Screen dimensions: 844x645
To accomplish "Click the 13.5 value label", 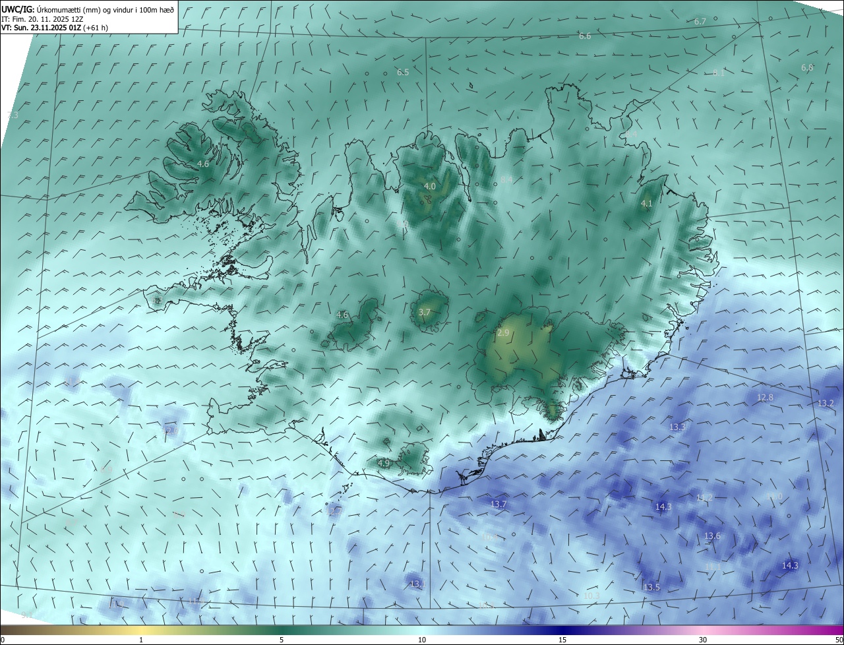I will pyautogui.click(x=652, y=587).
